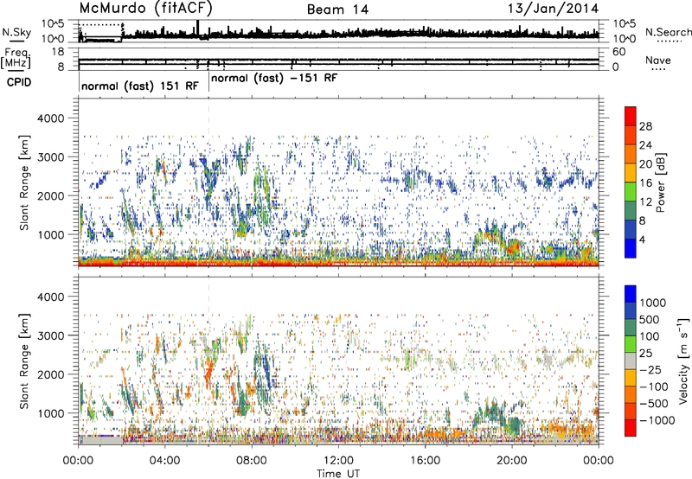Viewport: 692px width, 479px height.
Task: Pick the light green 12–16 dB Power swatch
Action: pyautogui.click(x=631, y=191)
